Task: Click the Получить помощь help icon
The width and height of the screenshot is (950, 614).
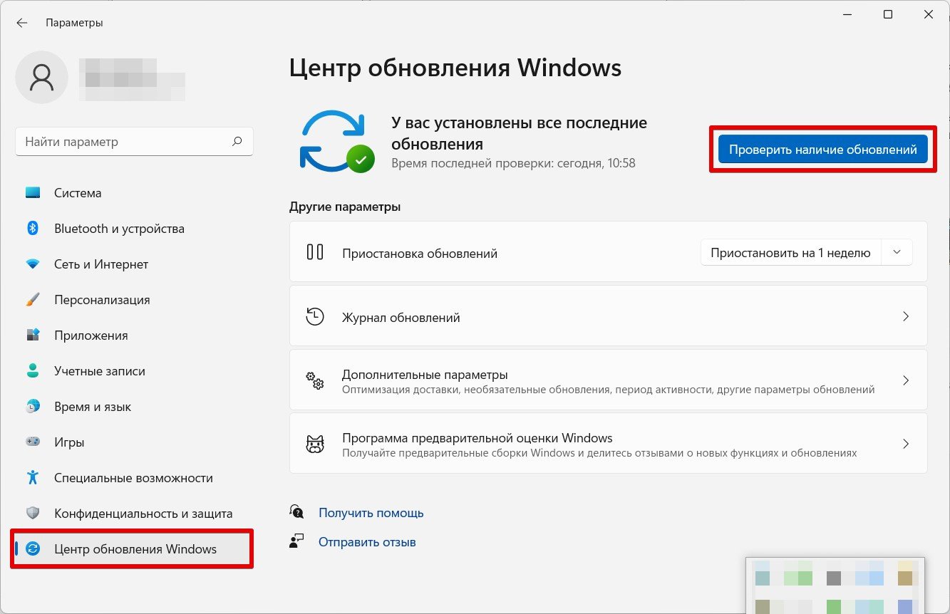Action: (x=297, y=512)
